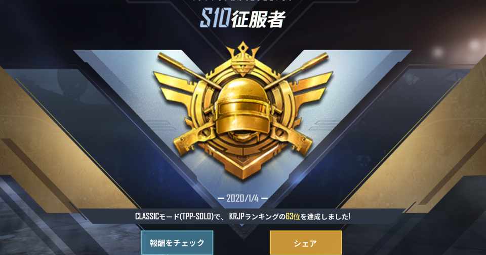Click the 2020/1/4 date label

tap(242, 198)
